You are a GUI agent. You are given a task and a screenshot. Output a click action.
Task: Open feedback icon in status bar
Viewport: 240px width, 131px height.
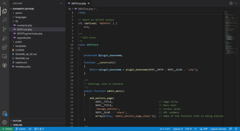pyautogui.click(x=231, y=129)
